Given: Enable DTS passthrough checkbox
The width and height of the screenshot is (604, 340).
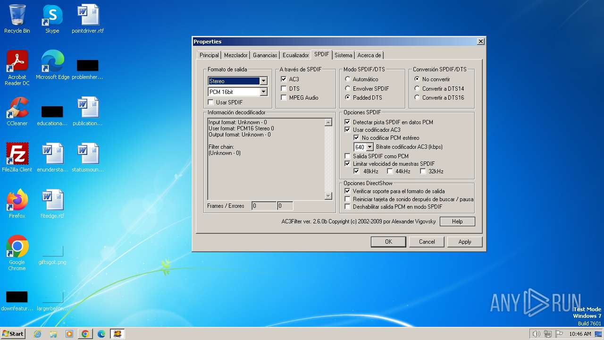Looking at the screenshot, I should [284, 88].
